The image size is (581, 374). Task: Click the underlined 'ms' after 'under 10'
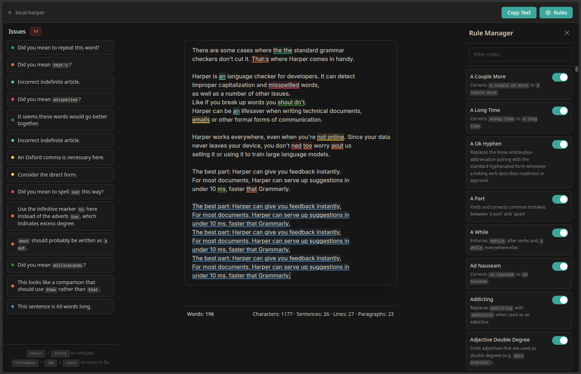(x=221, y=189)
